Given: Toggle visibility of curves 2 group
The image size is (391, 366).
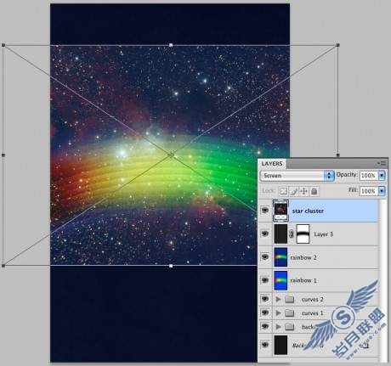Looking at the screenshot, I should tap(265, 299).
